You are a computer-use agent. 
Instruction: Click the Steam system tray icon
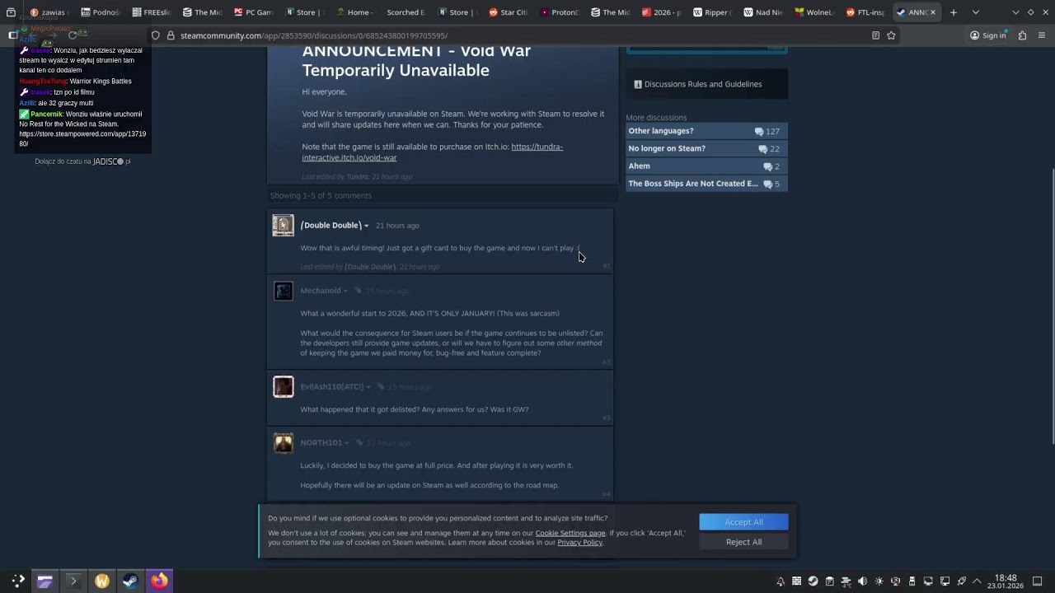pos(814,581)
